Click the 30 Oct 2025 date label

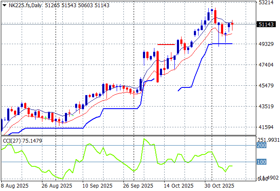220,186
